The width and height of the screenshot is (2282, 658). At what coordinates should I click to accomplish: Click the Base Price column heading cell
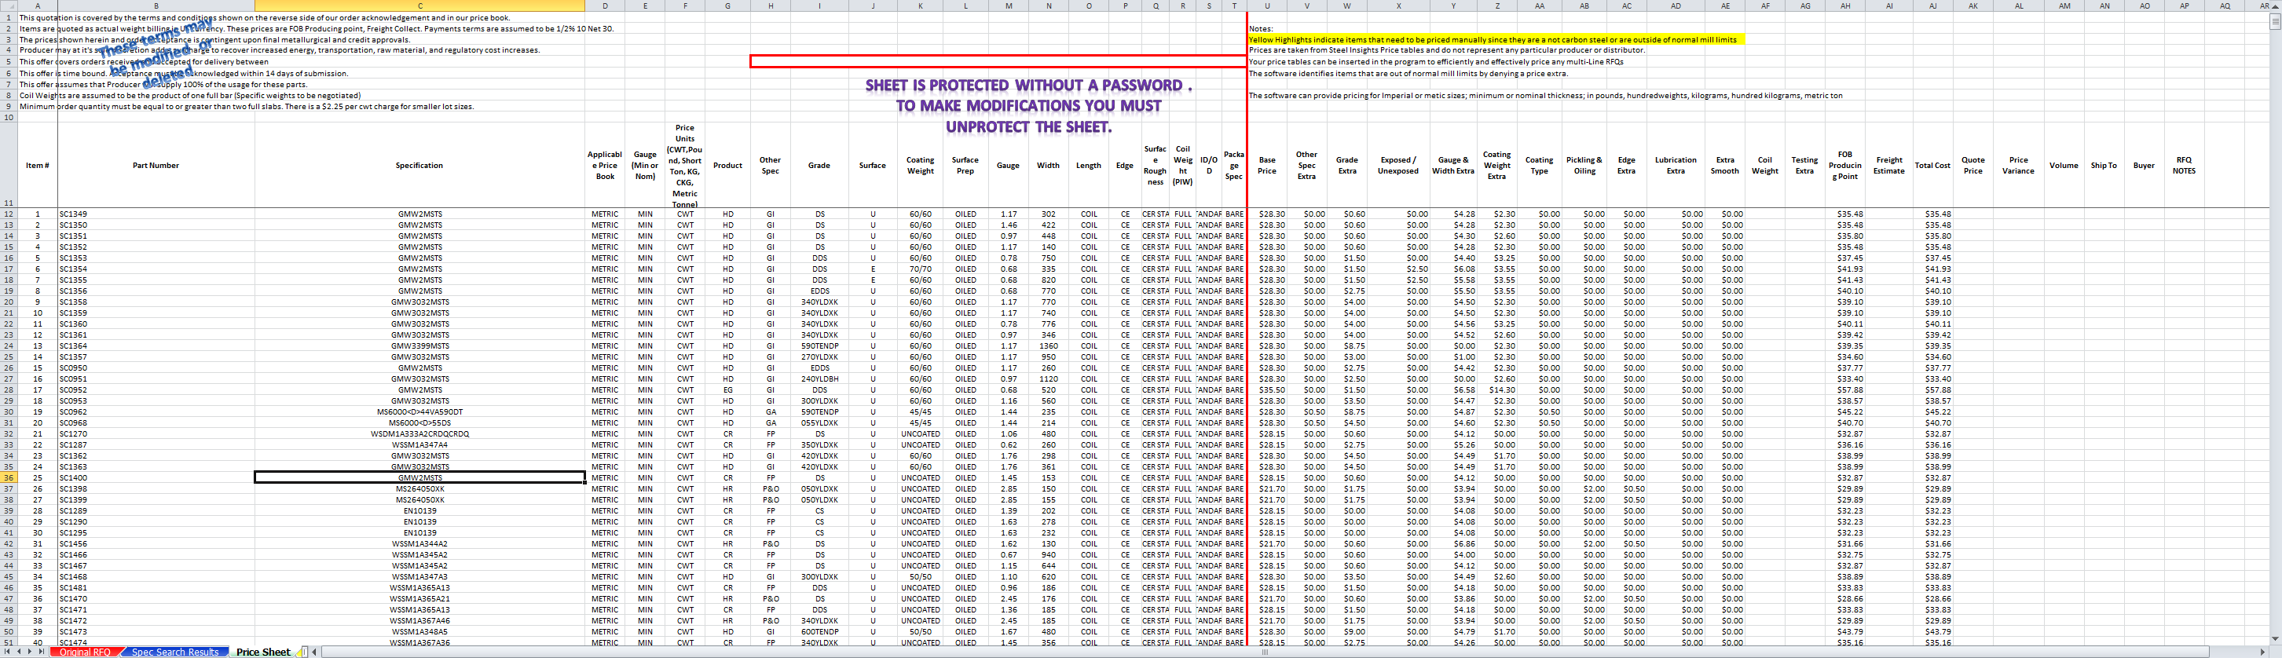point(1267,166)
